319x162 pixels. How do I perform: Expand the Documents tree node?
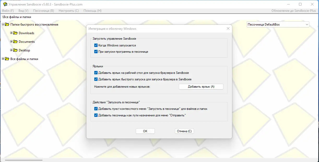pos(11,41)
